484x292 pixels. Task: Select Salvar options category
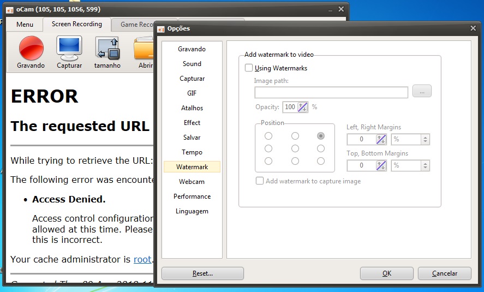192,138
